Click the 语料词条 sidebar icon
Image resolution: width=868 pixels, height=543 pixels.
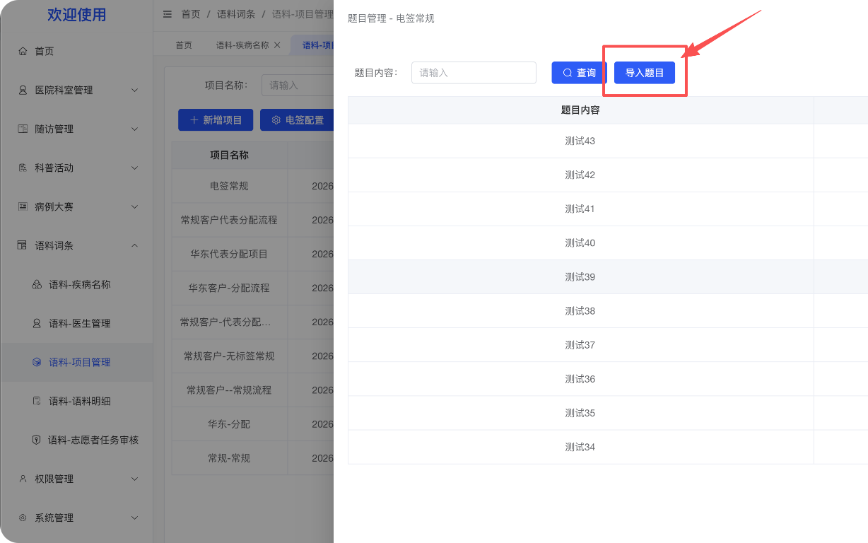(23, 246)
